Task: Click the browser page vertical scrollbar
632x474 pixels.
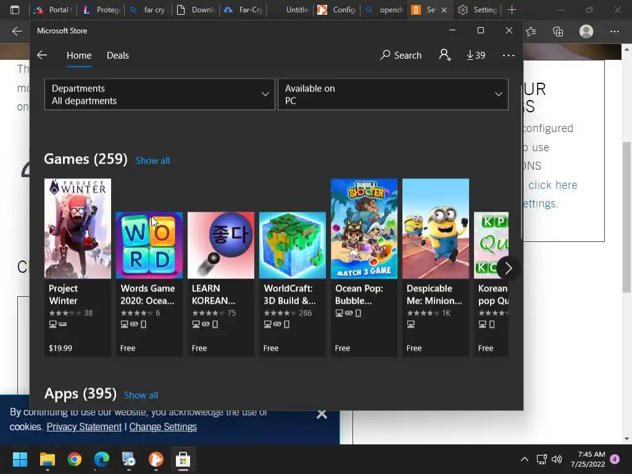Action: [626, 218]
